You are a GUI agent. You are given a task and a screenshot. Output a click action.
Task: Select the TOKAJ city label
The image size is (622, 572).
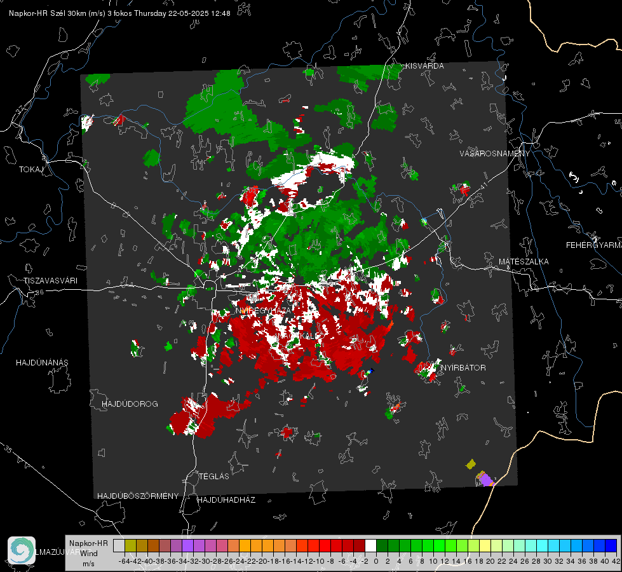[x=31, y=170]
